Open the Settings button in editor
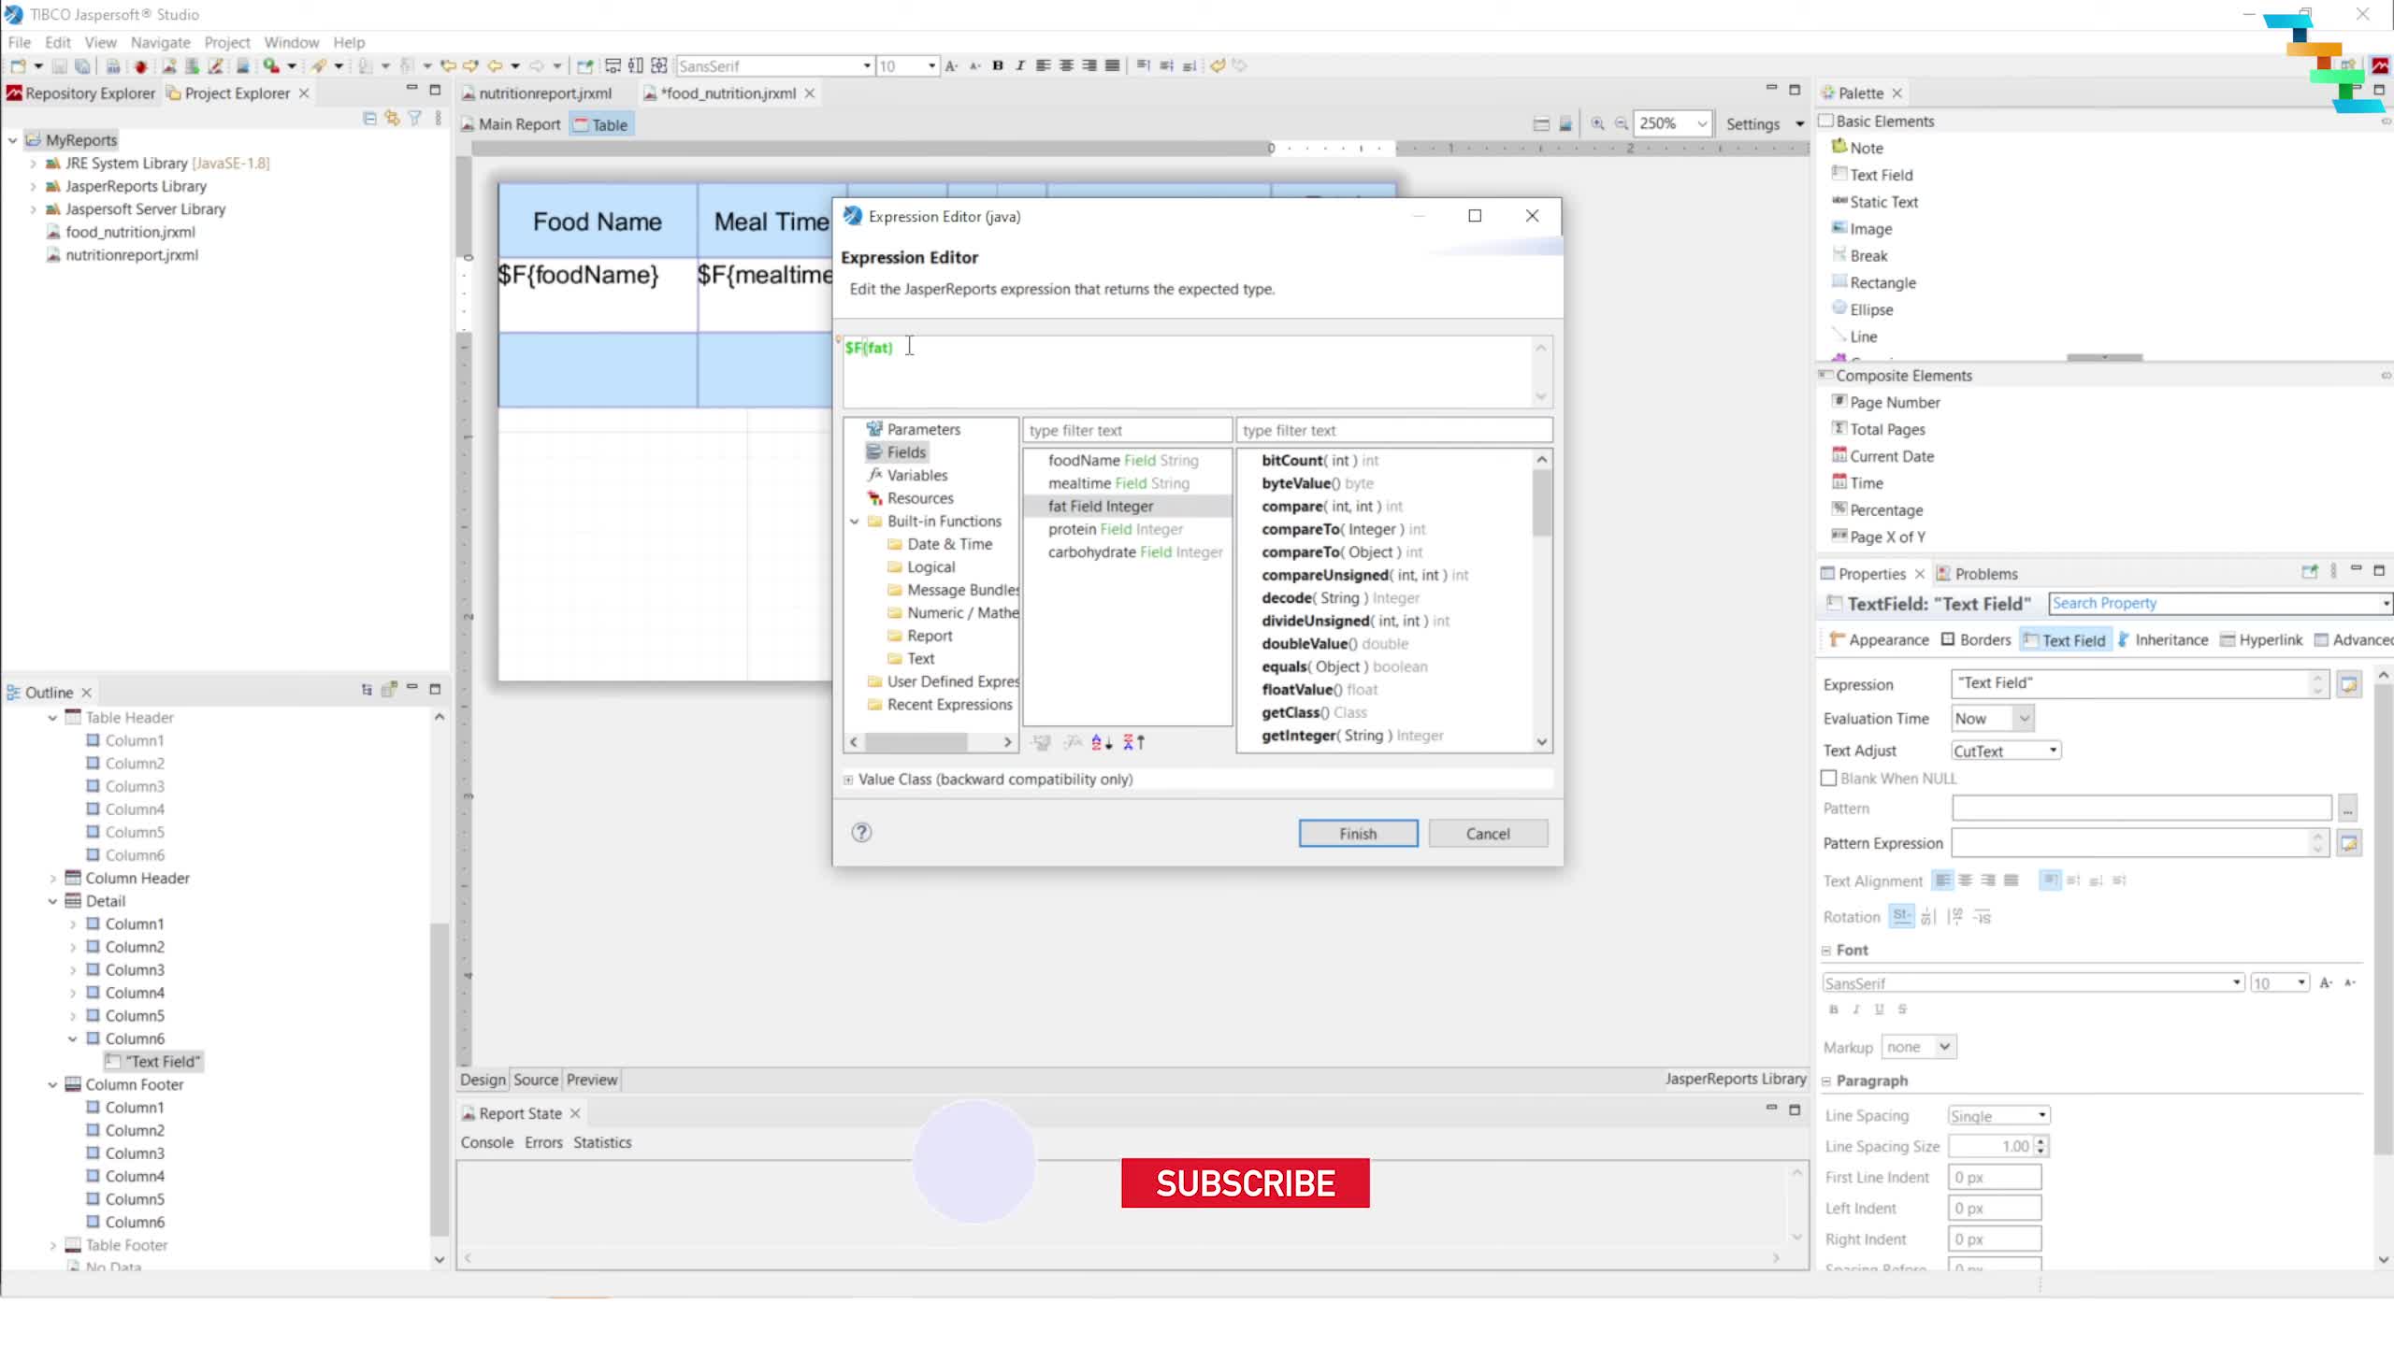Screen dimensions: 2394x1346 (x=1752, y=124)
